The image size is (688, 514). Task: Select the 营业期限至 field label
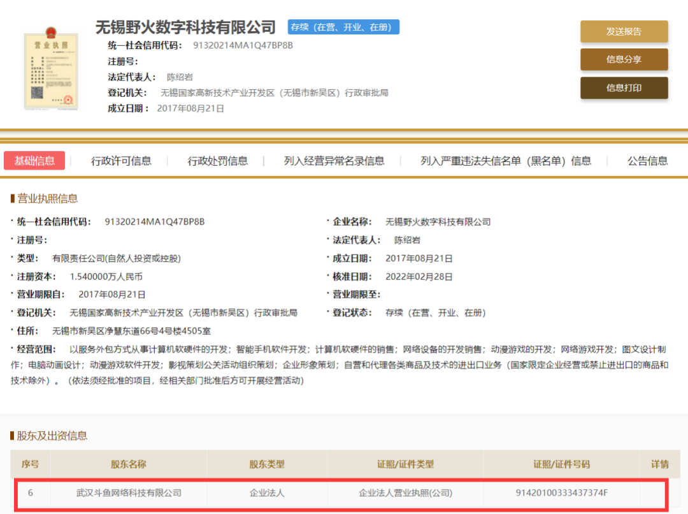coord(356,295)
